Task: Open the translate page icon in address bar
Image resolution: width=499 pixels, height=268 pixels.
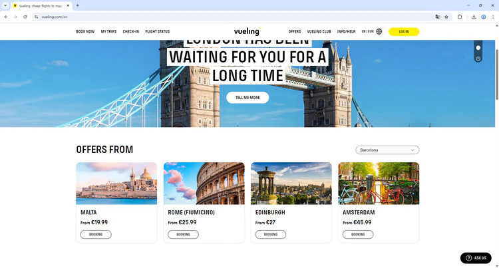Action: (438, 17)
